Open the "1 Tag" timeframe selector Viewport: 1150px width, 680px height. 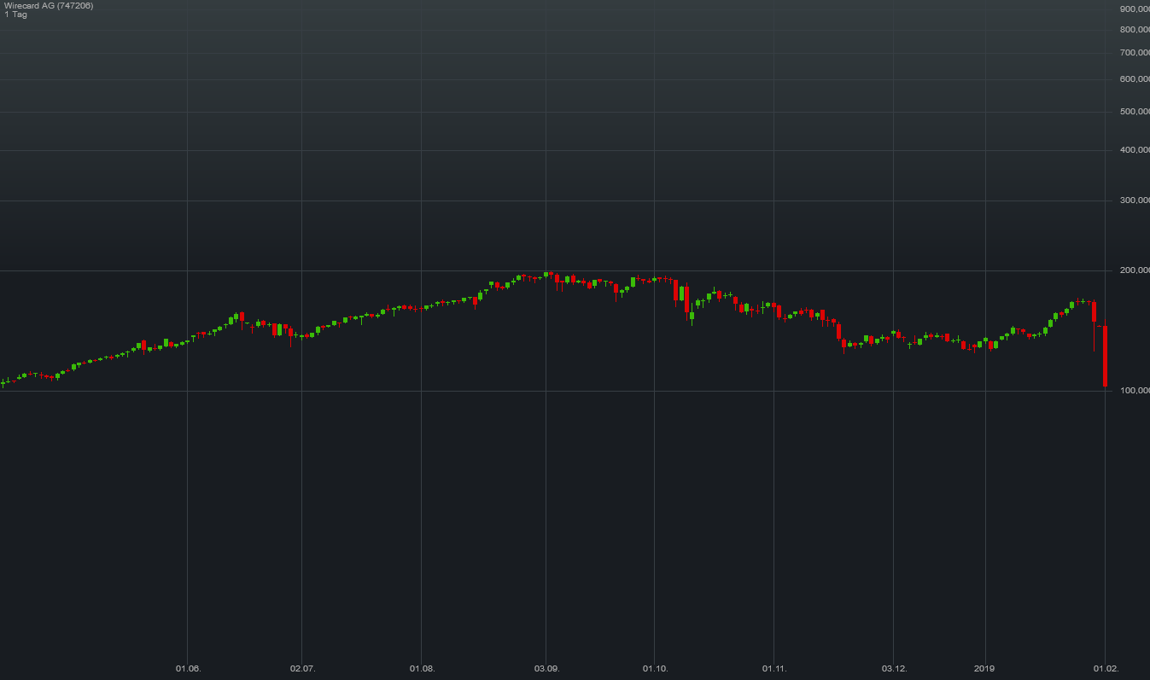pos(15,14)
